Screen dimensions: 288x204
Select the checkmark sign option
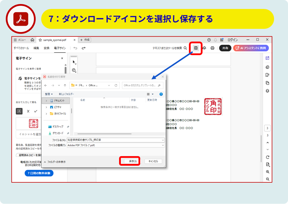point(36,111)
